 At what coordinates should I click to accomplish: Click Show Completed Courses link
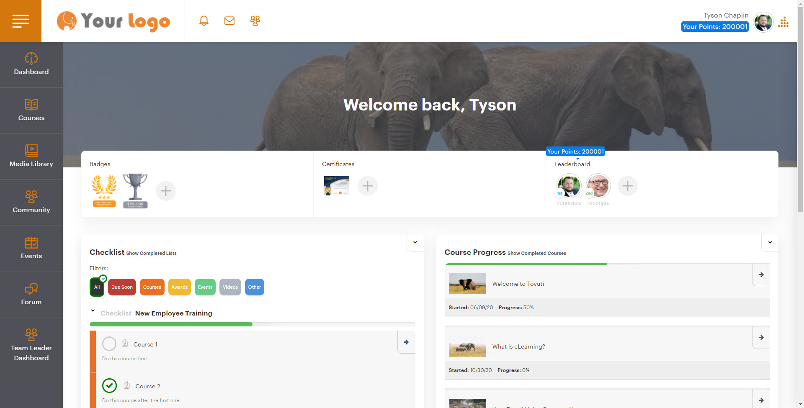point(537,253)
